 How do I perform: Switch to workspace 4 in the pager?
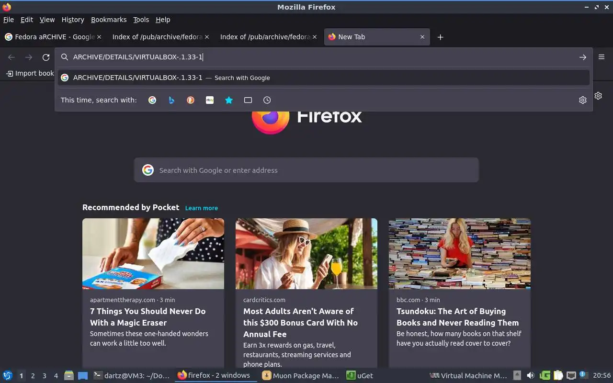tap(56, 376)
